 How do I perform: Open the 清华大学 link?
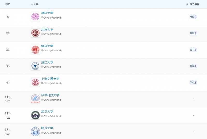pyautogui.click(x=47, y=13)
